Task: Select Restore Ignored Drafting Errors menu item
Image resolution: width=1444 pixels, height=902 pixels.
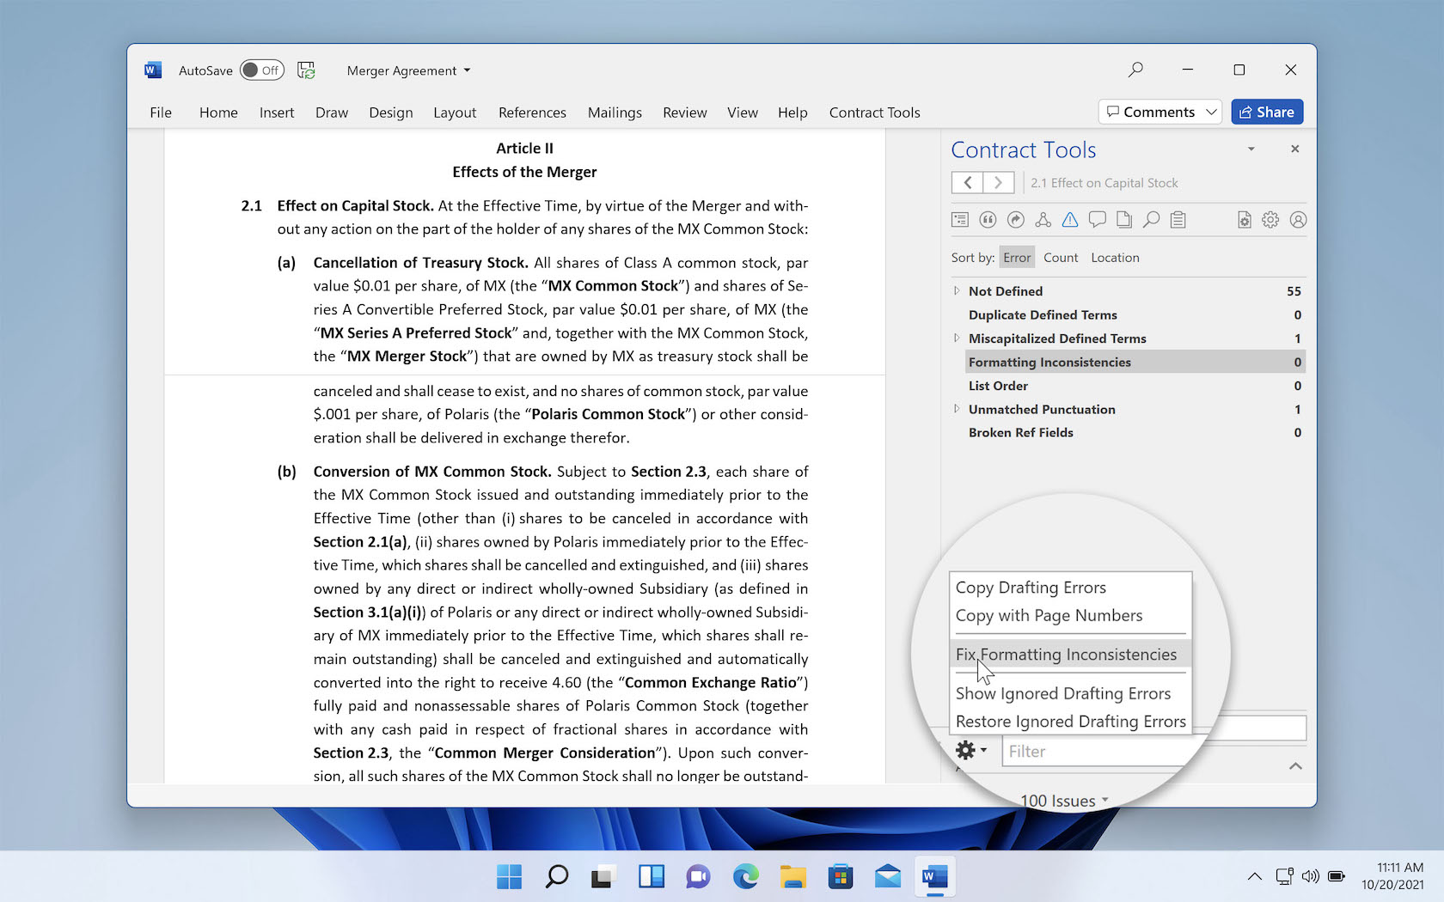Action: point(1070,722)
